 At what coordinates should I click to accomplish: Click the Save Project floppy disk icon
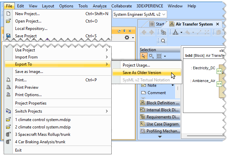8,36
